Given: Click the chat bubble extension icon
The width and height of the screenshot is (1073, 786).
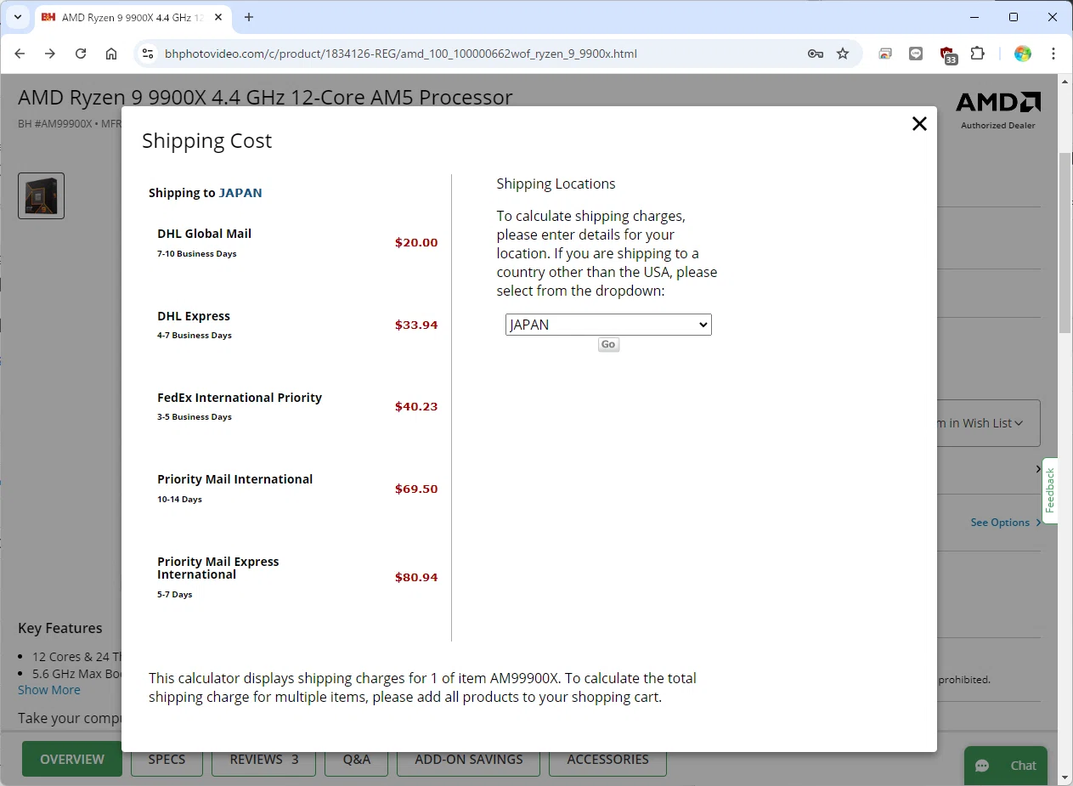Looking at the screenshot, I should tap(916, 54).
